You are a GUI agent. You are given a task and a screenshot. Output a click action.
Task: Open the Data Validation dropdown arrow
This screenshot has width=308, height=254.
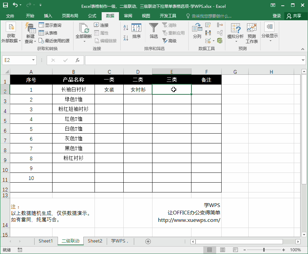coord(213,41)
